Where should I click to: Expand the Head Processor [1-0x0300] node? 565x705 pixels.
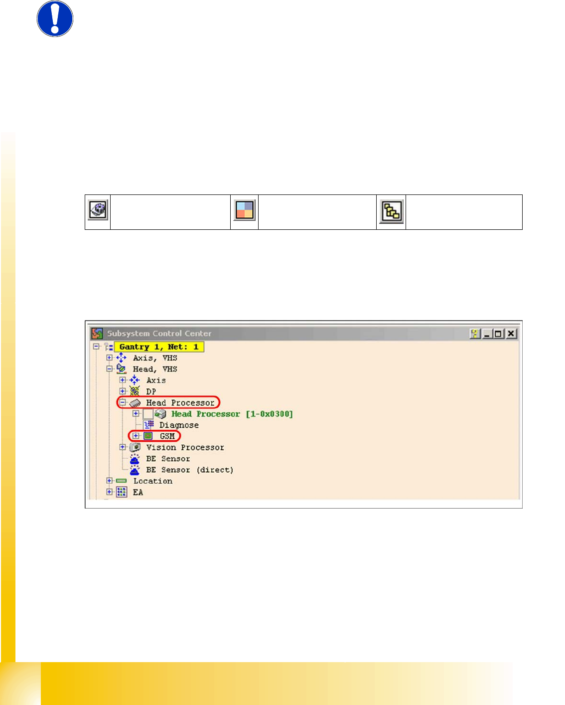pyautogui.click(x=136, y=413)
